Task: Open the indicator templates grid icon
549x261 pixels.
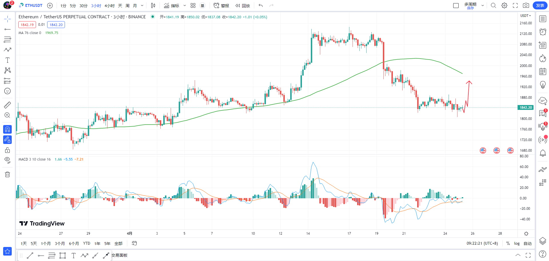Action: click(x=193, y=5)
